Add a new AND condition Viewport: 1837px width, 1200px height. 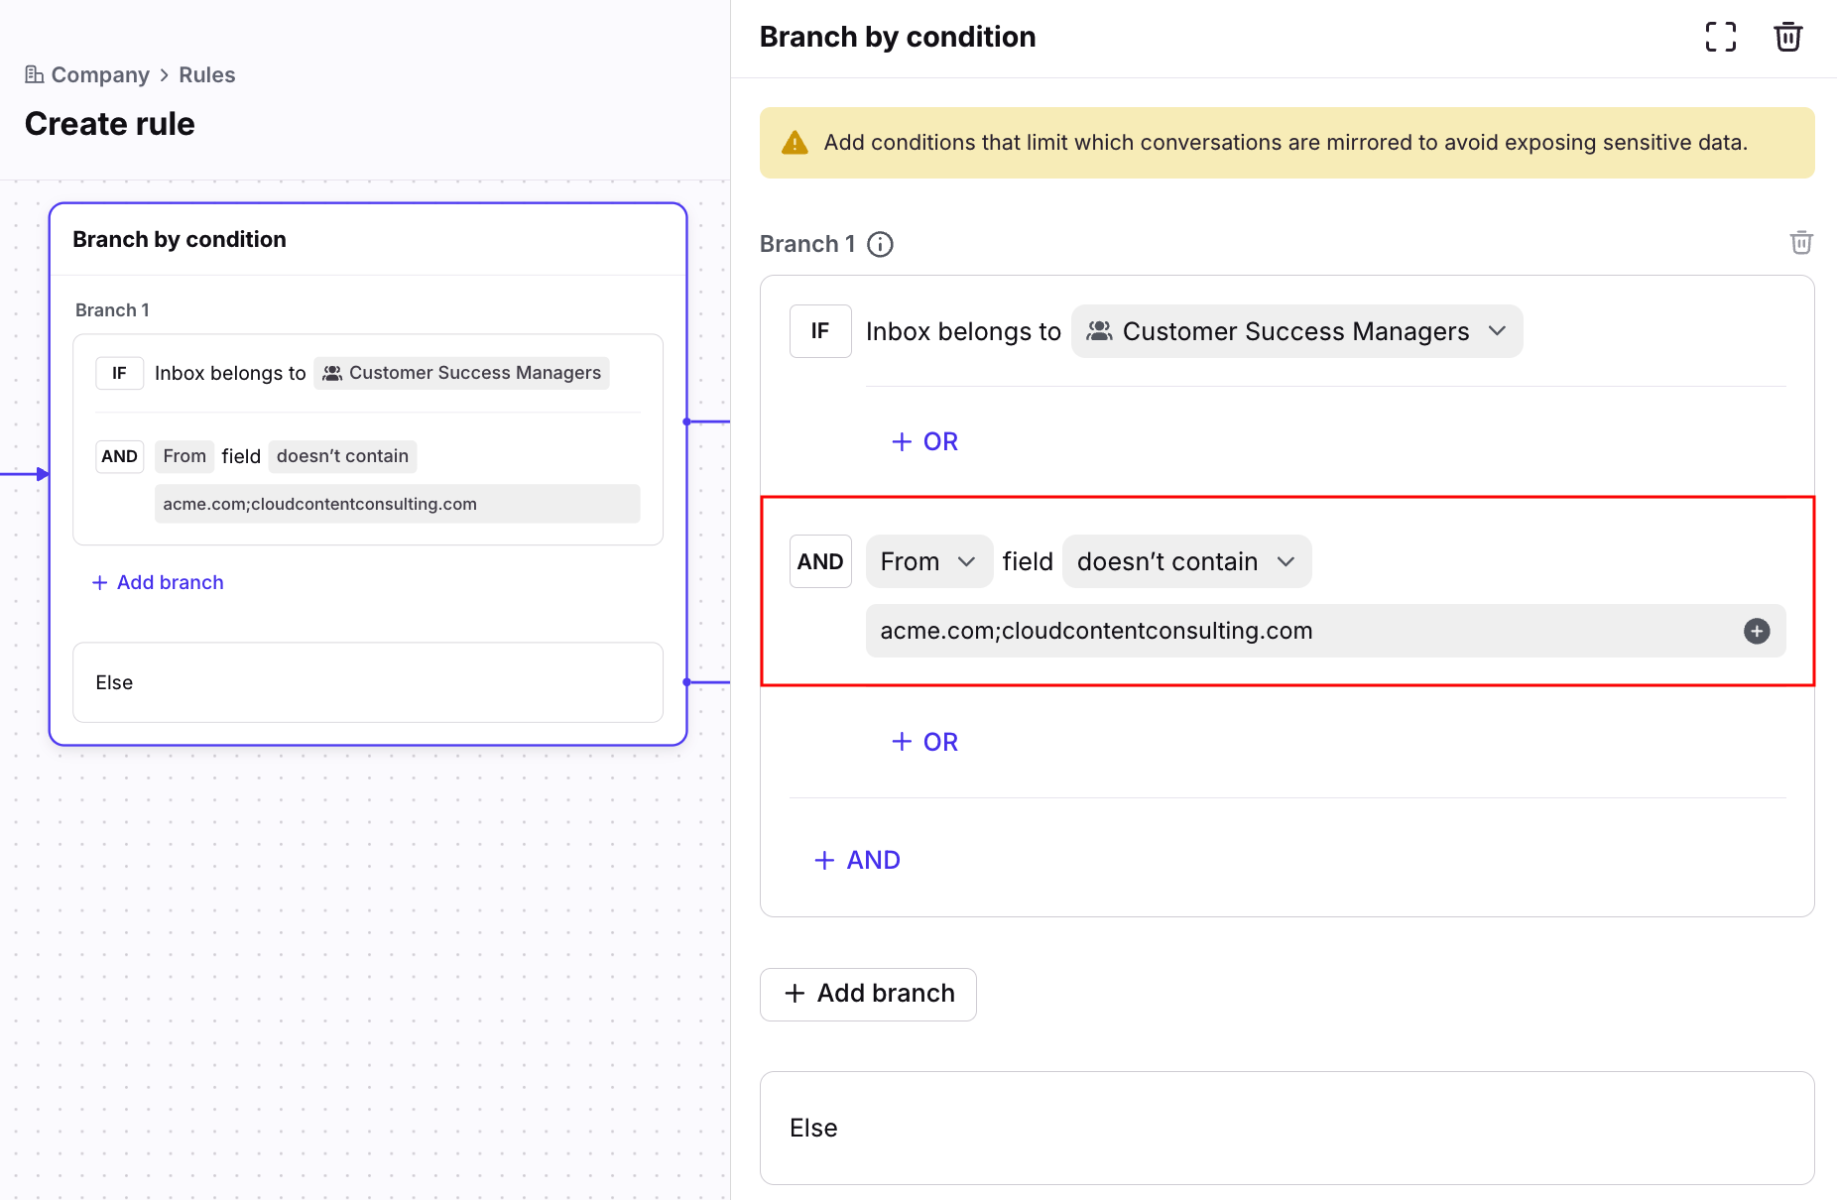(857, 860)
